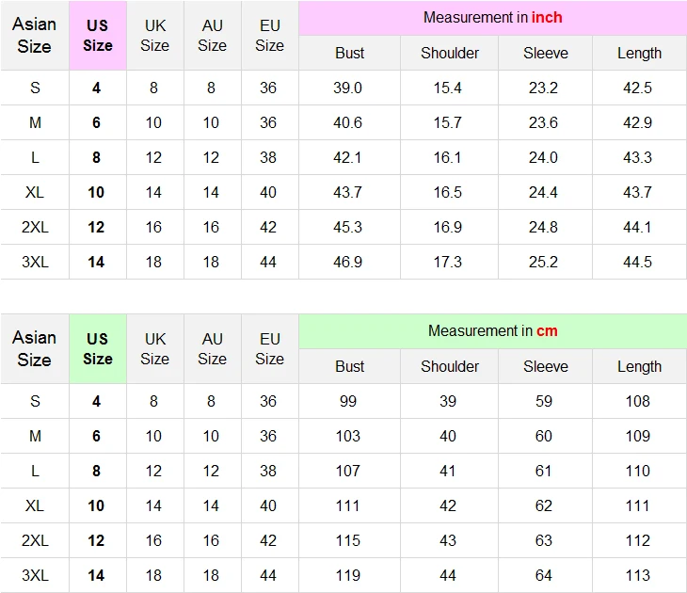
Task: Click sleeve value 24.0 in inch table
Action: [x=543, y=157]
